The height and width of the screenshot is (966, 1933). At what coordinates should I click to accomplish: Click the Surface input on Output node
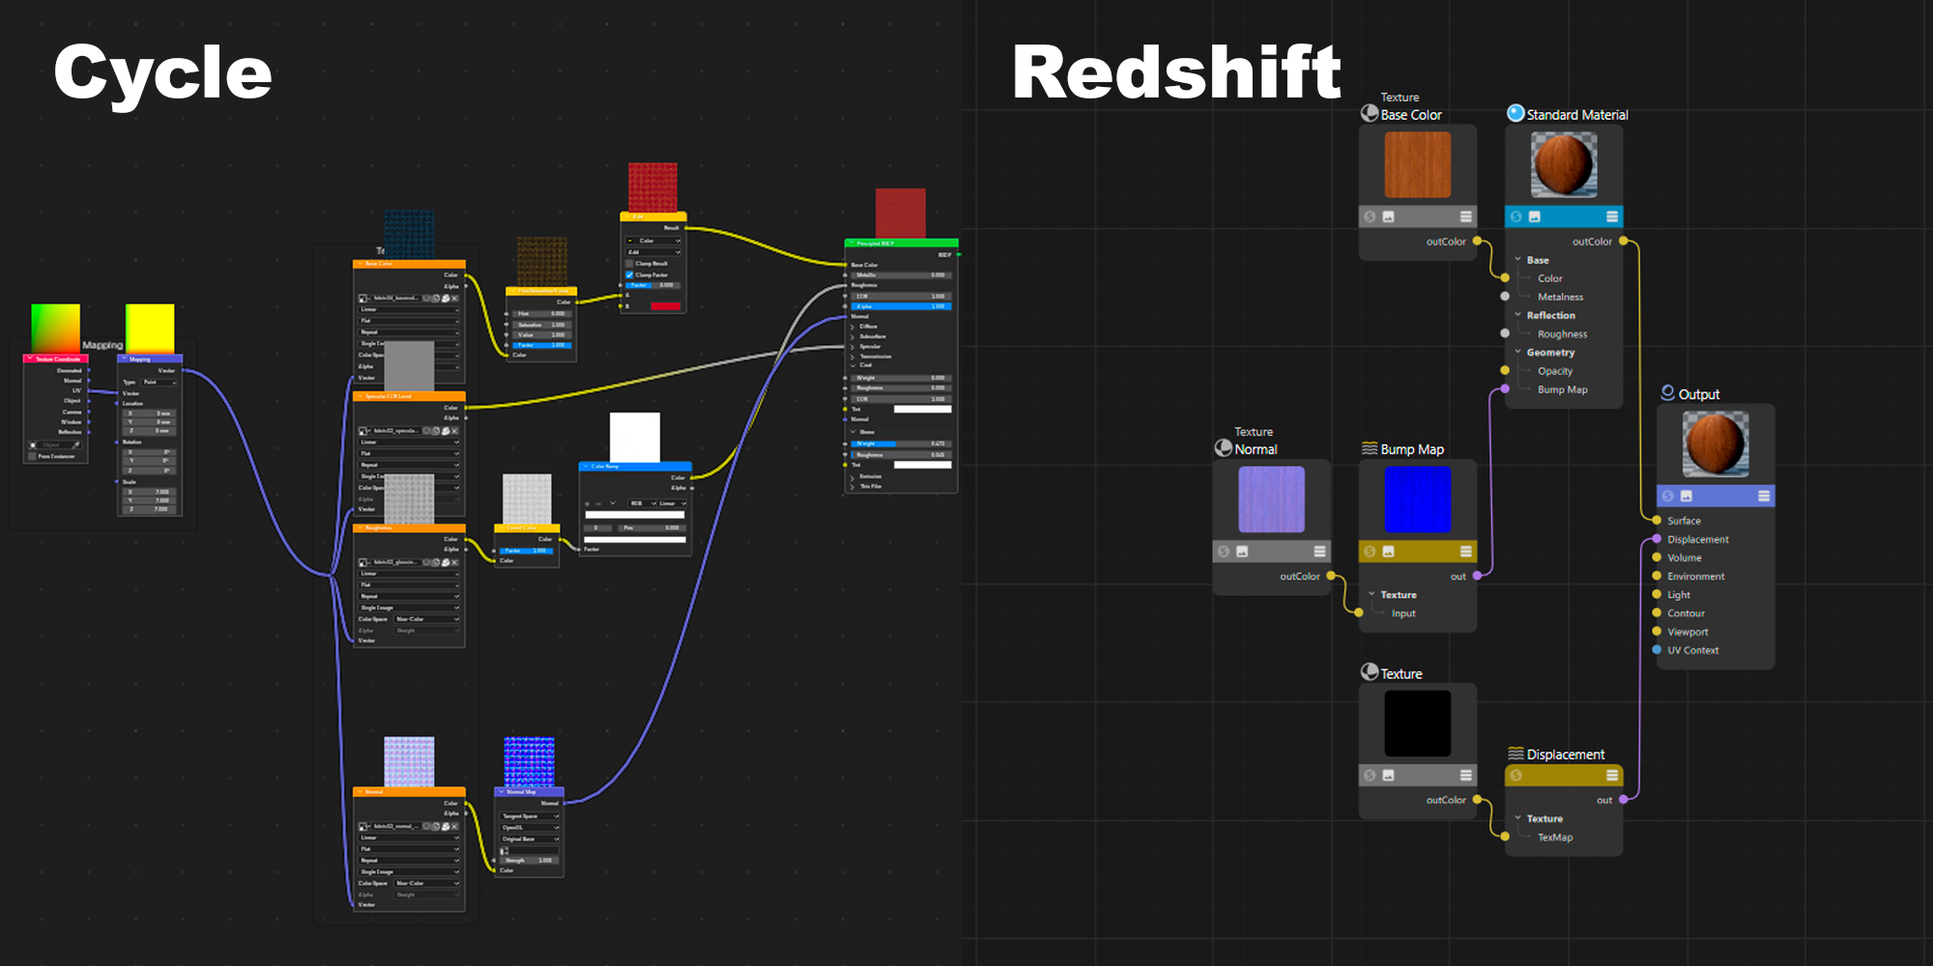click(1657, 520)
